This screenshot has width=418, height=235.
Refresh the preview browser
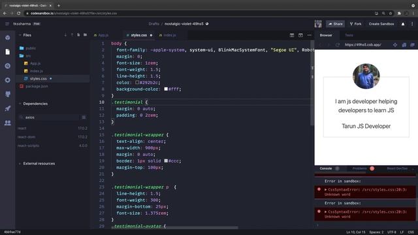point(338,45)
